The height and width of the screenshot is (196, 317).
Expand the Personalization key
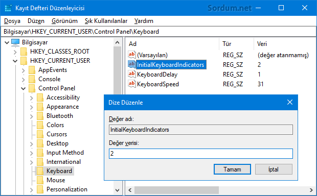click(32, 190)
